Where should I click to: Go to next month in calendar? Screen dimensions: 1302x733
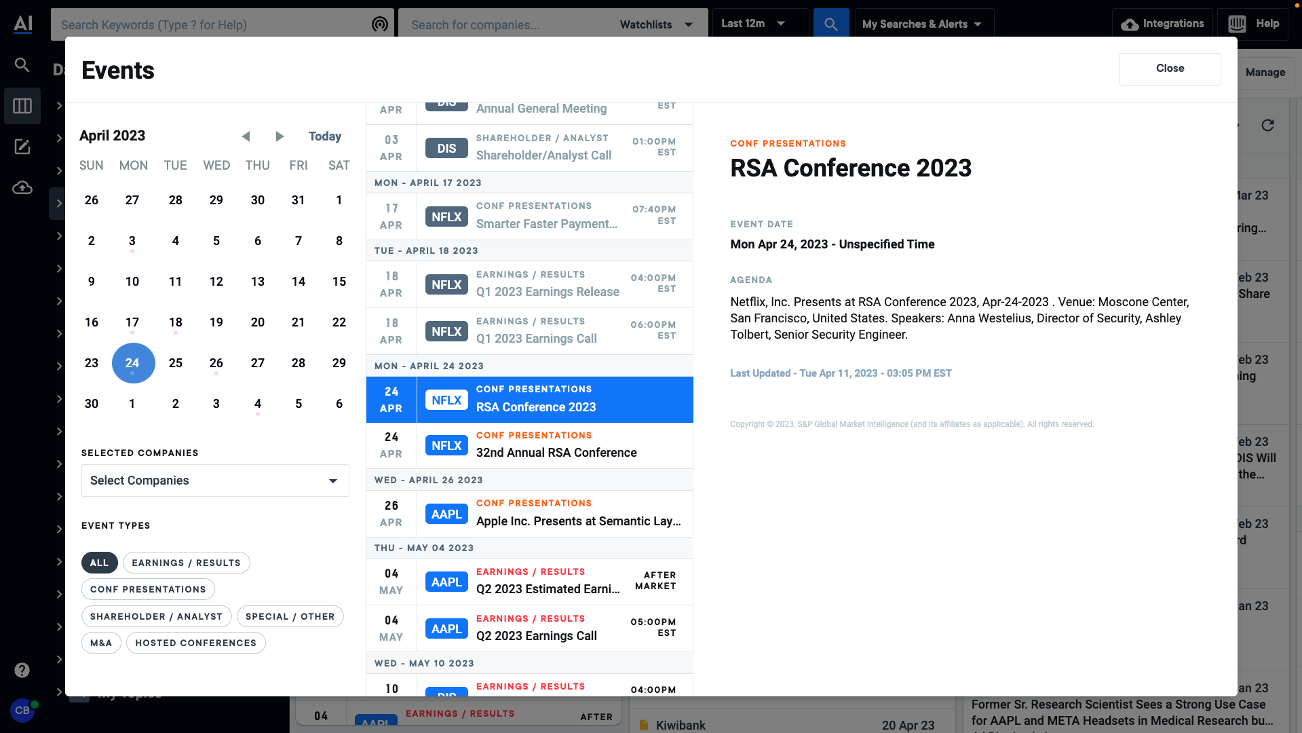(x=280, y=136)
